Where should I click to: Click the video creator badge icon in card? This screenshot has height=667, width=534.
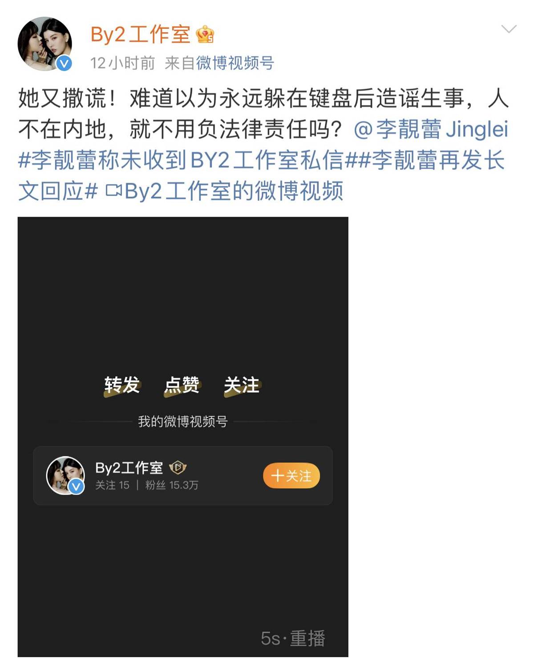178,467
